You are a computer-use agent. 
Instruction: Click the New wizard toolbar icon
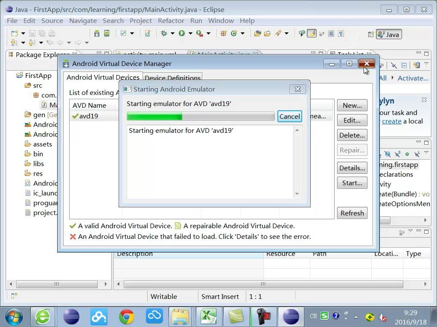pyautogui.click(x=14, y=33)
